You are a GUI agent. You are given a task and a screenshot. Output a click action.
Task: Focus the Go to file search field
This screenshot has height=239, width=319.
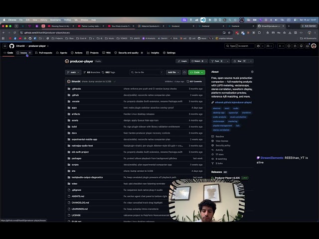click(147, 72)
